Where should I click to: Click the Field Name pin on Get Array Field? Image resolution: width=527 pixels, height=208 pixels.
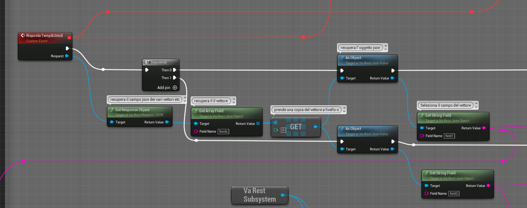point(196,131)
